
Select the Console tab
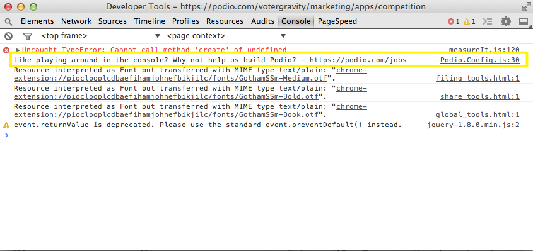click(x=296, y=21)
